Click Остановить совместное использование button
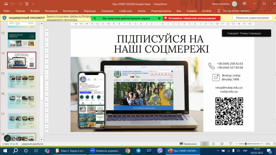276x155 pixels. coord(191,18)
